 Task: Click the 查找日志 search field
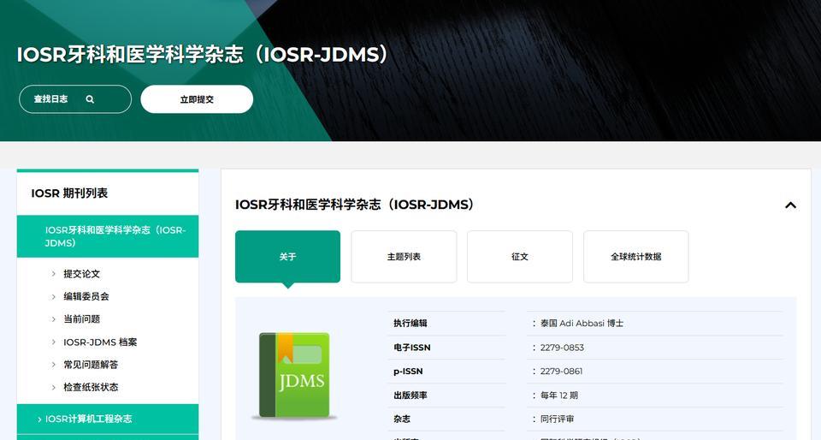(x=75, y=99)
